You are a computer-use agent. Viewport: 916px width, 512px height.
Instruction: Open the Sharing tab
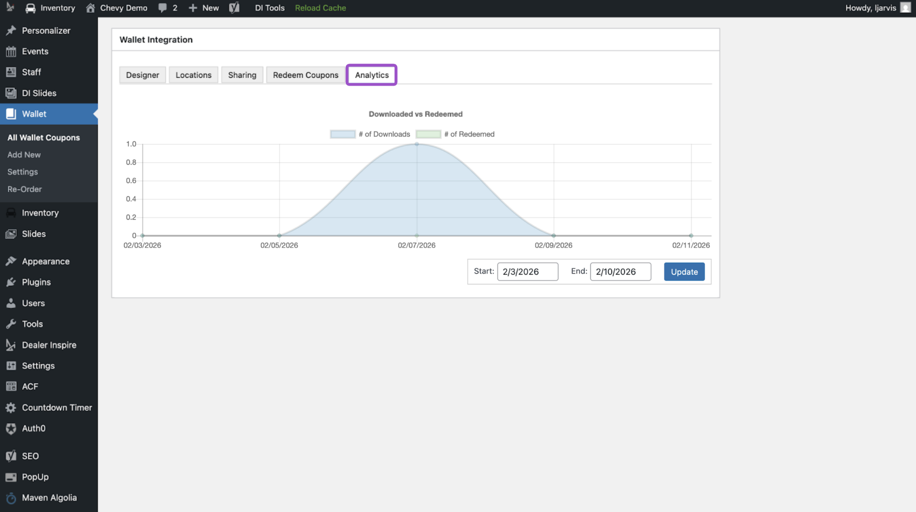(242, 75)
